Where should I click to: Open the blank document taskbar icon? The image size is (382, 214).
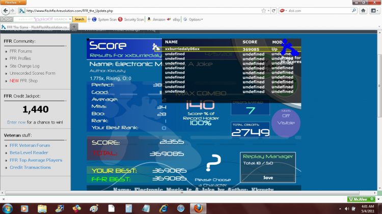[112, 208]
